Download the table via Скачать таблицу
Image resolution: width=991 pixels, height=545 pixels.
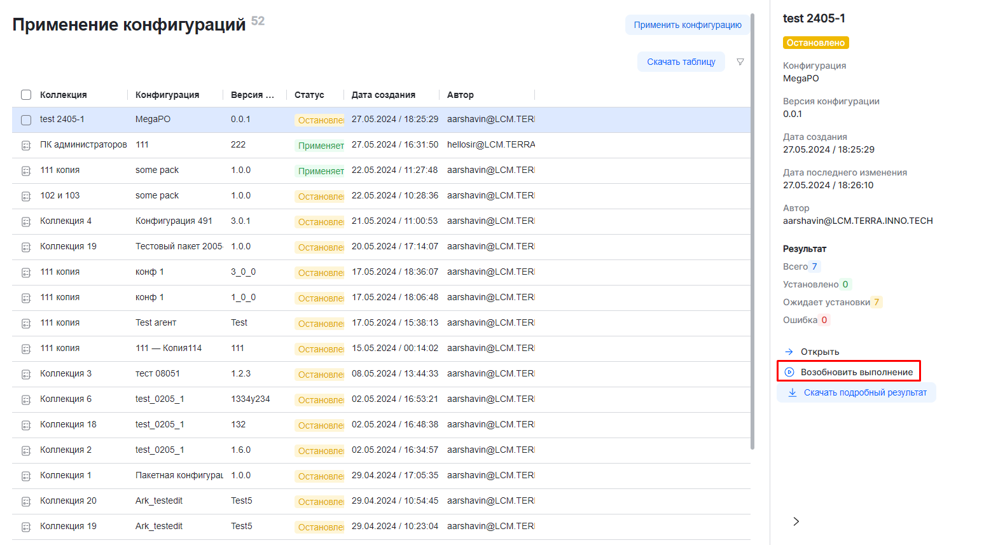click(x=681, y=62)
